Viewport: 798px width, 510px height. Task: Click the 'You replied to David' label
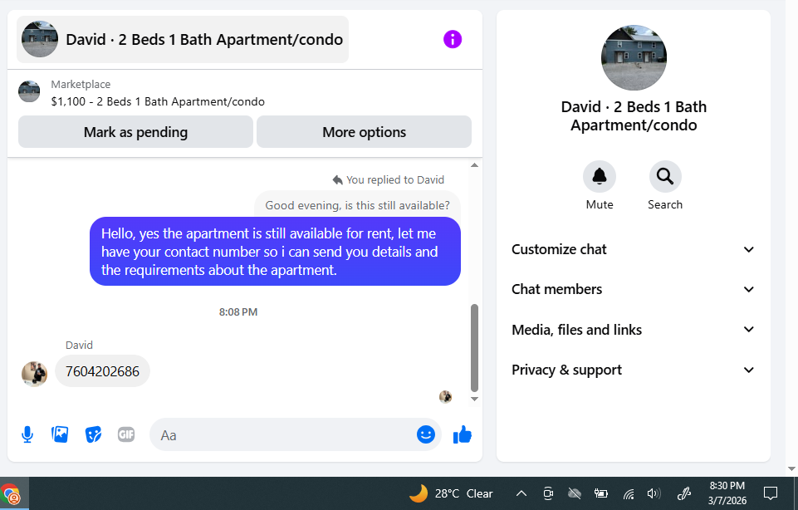pos(389,179)
